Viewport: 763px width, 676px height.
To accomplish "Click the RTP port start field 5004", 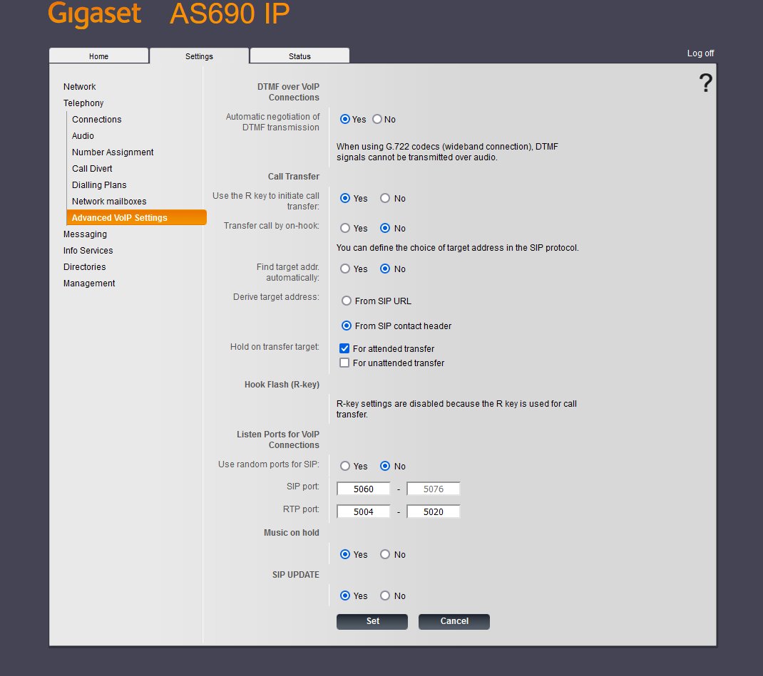I will [364, 511].
